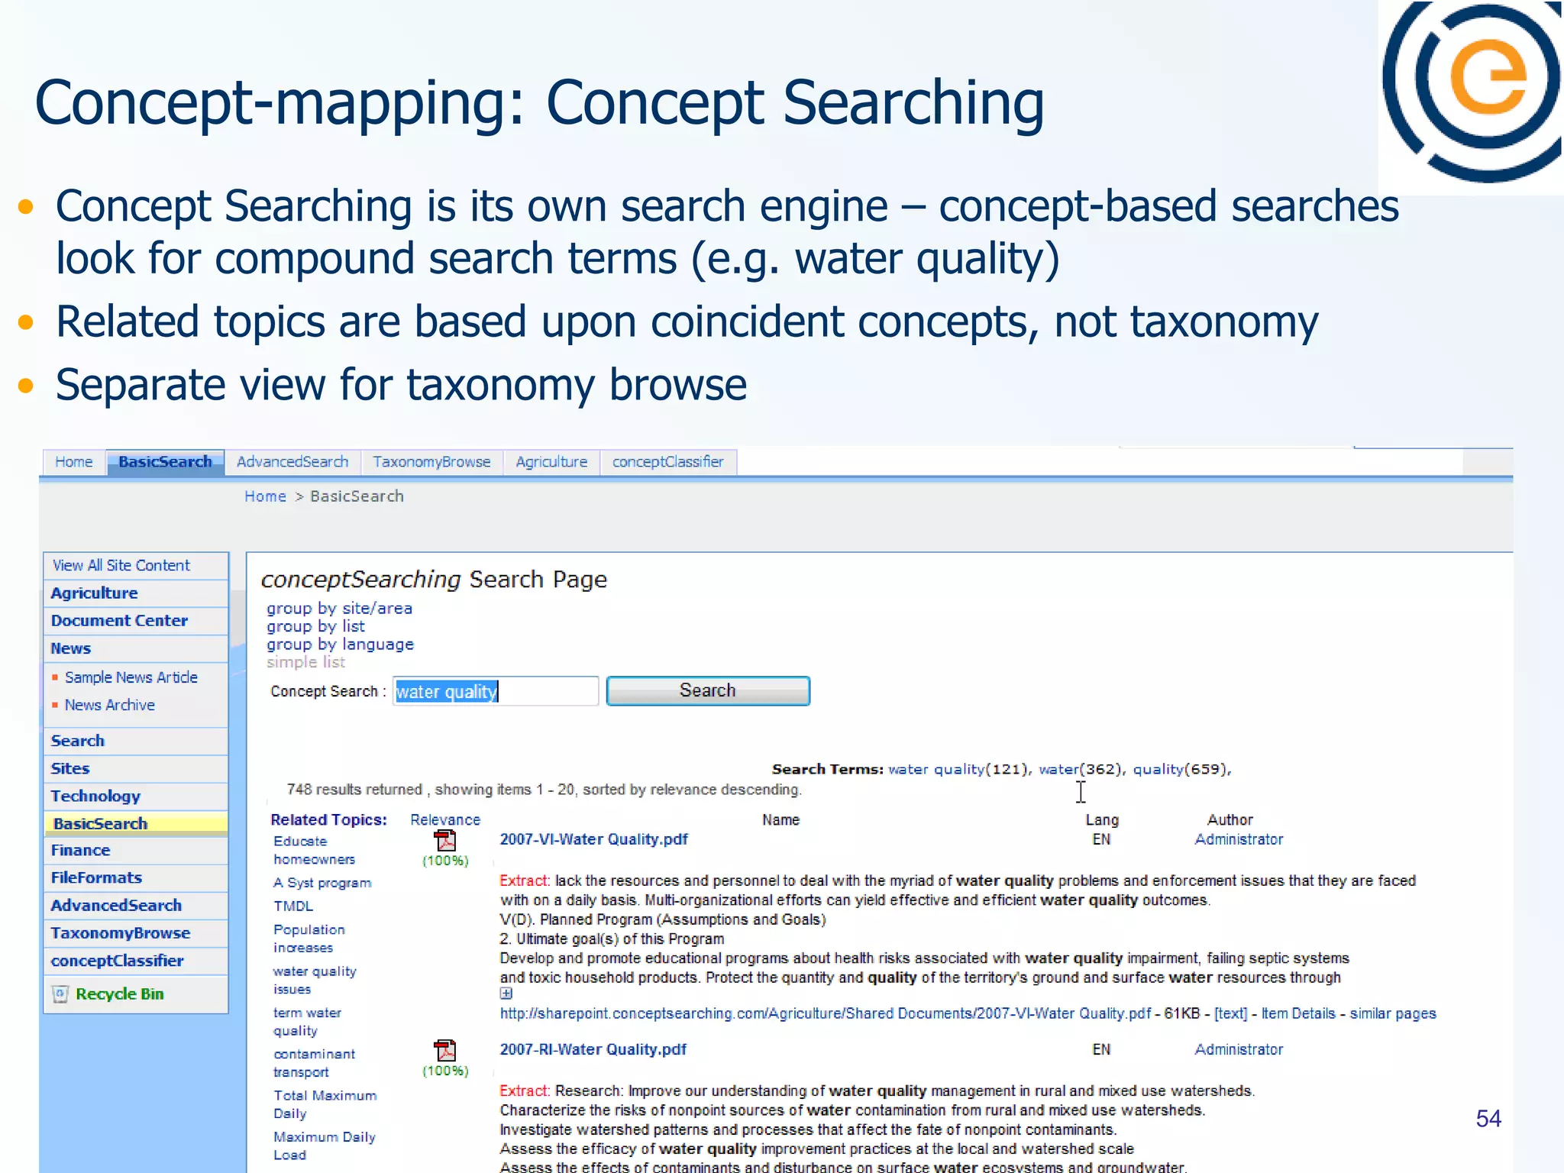Open FileFormats in the sidebar
Viewport: 1564px width, 1173px height.
[96, 878]
